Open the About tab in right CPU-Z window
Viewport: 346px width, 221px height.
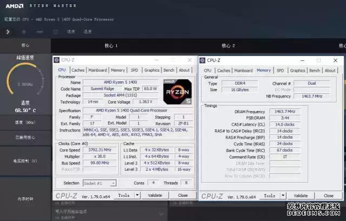pyautogui.click(x=330, y=71)
